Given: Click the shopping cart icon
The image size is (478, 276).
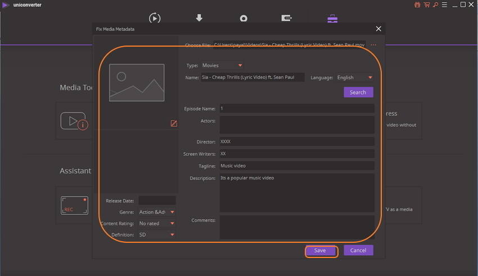Looking at the screenshot, I should point(426,4).
